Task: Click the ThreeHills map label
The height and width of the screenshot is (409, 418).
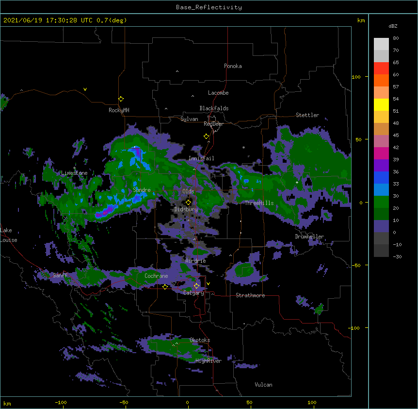Action: tap(259, 203)
